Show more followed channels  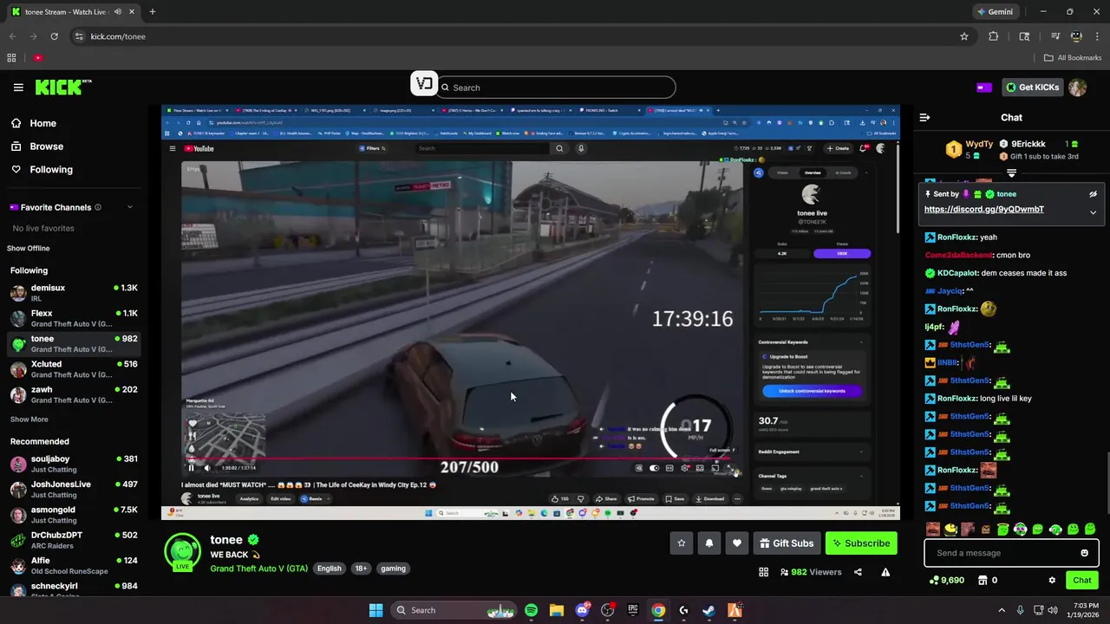click(29, 419)
